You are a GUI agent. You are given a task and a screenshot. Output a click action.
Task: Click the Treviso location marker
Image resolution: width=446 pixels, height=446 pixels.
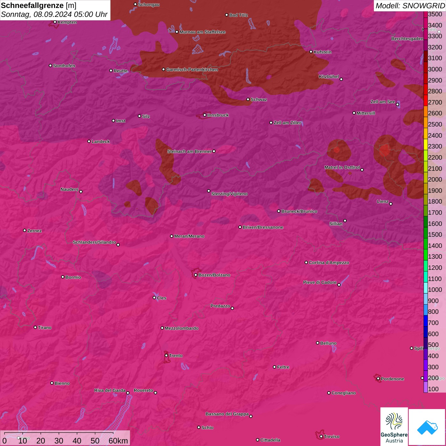(x=321, y=436)
